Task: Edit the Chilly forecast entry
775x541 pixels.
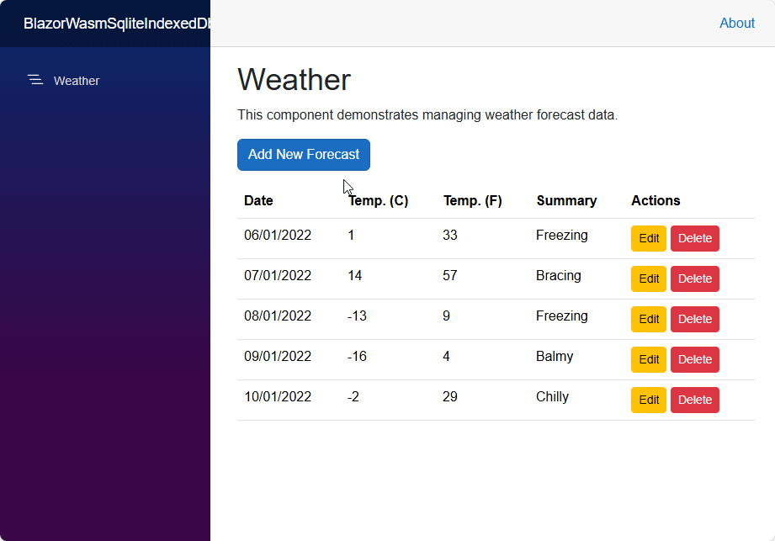Action: pos(648,400)
